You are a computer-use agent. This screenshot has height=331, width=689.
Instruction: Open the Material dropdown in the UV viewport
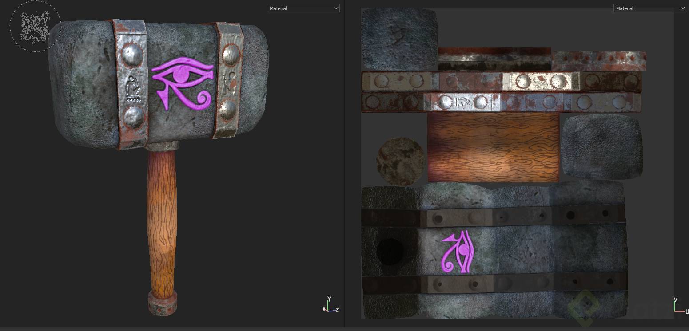pyautogui.click(x=650, y=8)
